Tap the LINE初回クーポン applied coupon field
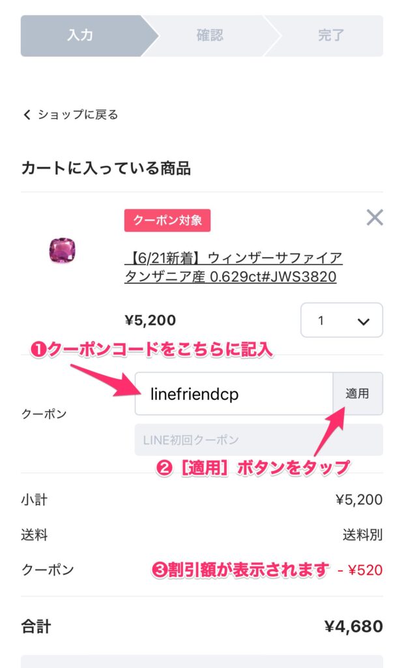 coord(259,440)
